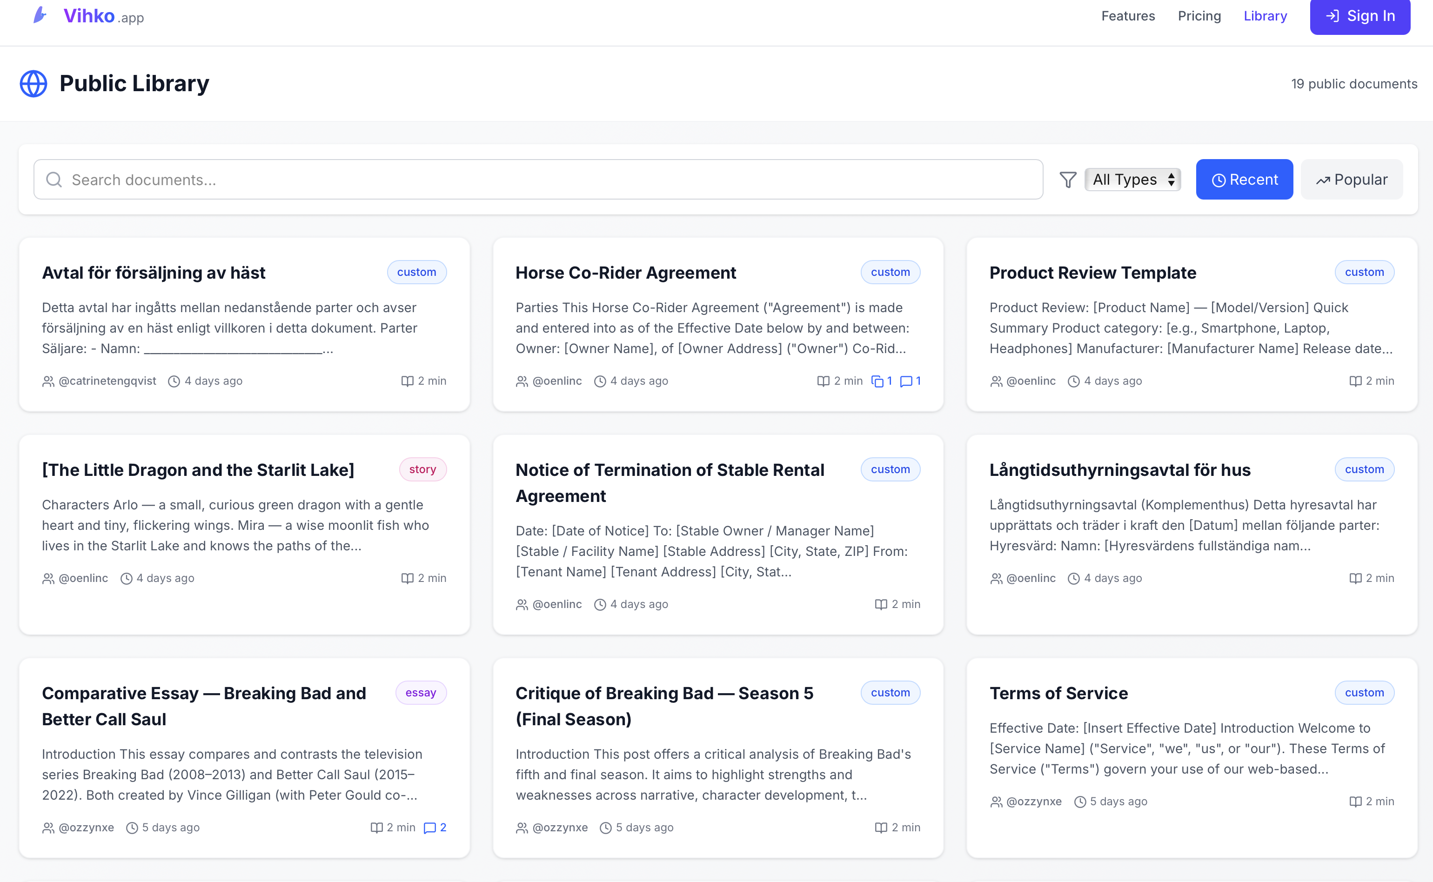Open Critique of Breaking Bad Season 5 document
Image resolution: width=1433 pixels, height=882 pixels.
pos(664,707)
